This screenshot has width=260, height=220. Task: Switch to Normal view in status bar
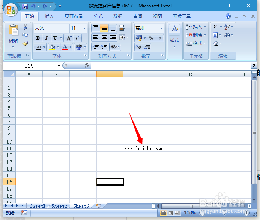[163, 213]
